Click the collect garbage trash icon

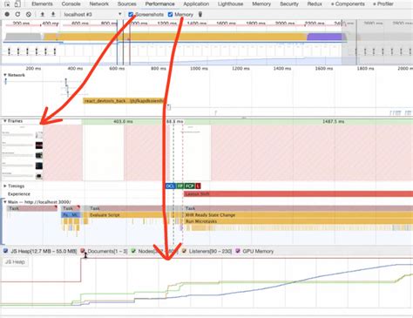coord(200,14)
